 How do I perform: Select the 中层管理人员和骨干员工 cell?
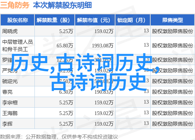tap(18, 45)
